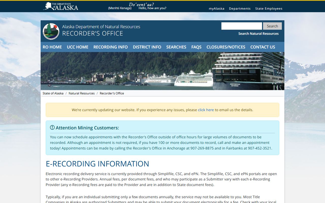Click the E-RECORDING INFORMATION heading
325x203 pixels.
point(97,164)
